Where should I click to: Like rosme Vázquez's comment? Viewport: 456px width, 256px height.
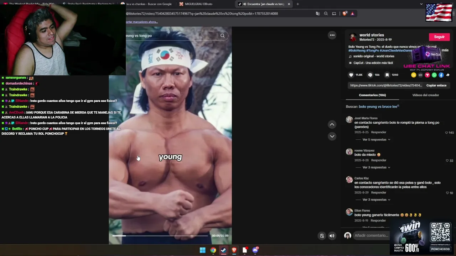446,161
